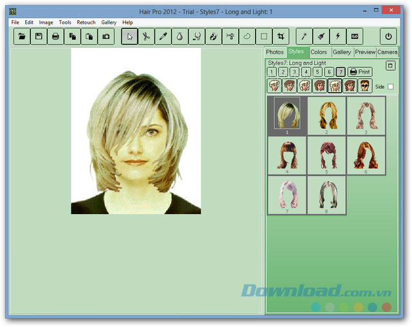Select style set number 4

(x=306, y=72)
